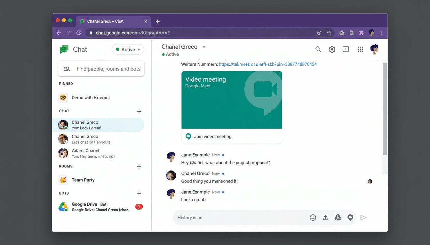Screen dimensions: 430x245
Task: Change availability via the Active status selector
Action: (x=128, y=49)
